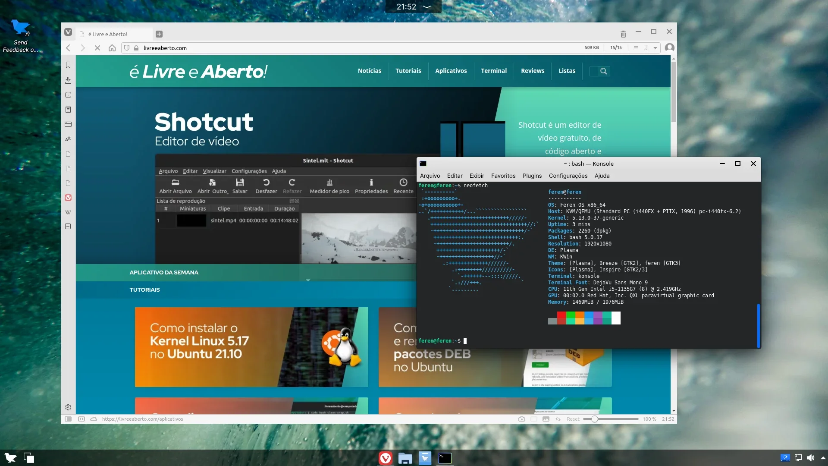Open the Terminal site menu
This screenshot has width=828, height=466.
click(x=494, y=71)
